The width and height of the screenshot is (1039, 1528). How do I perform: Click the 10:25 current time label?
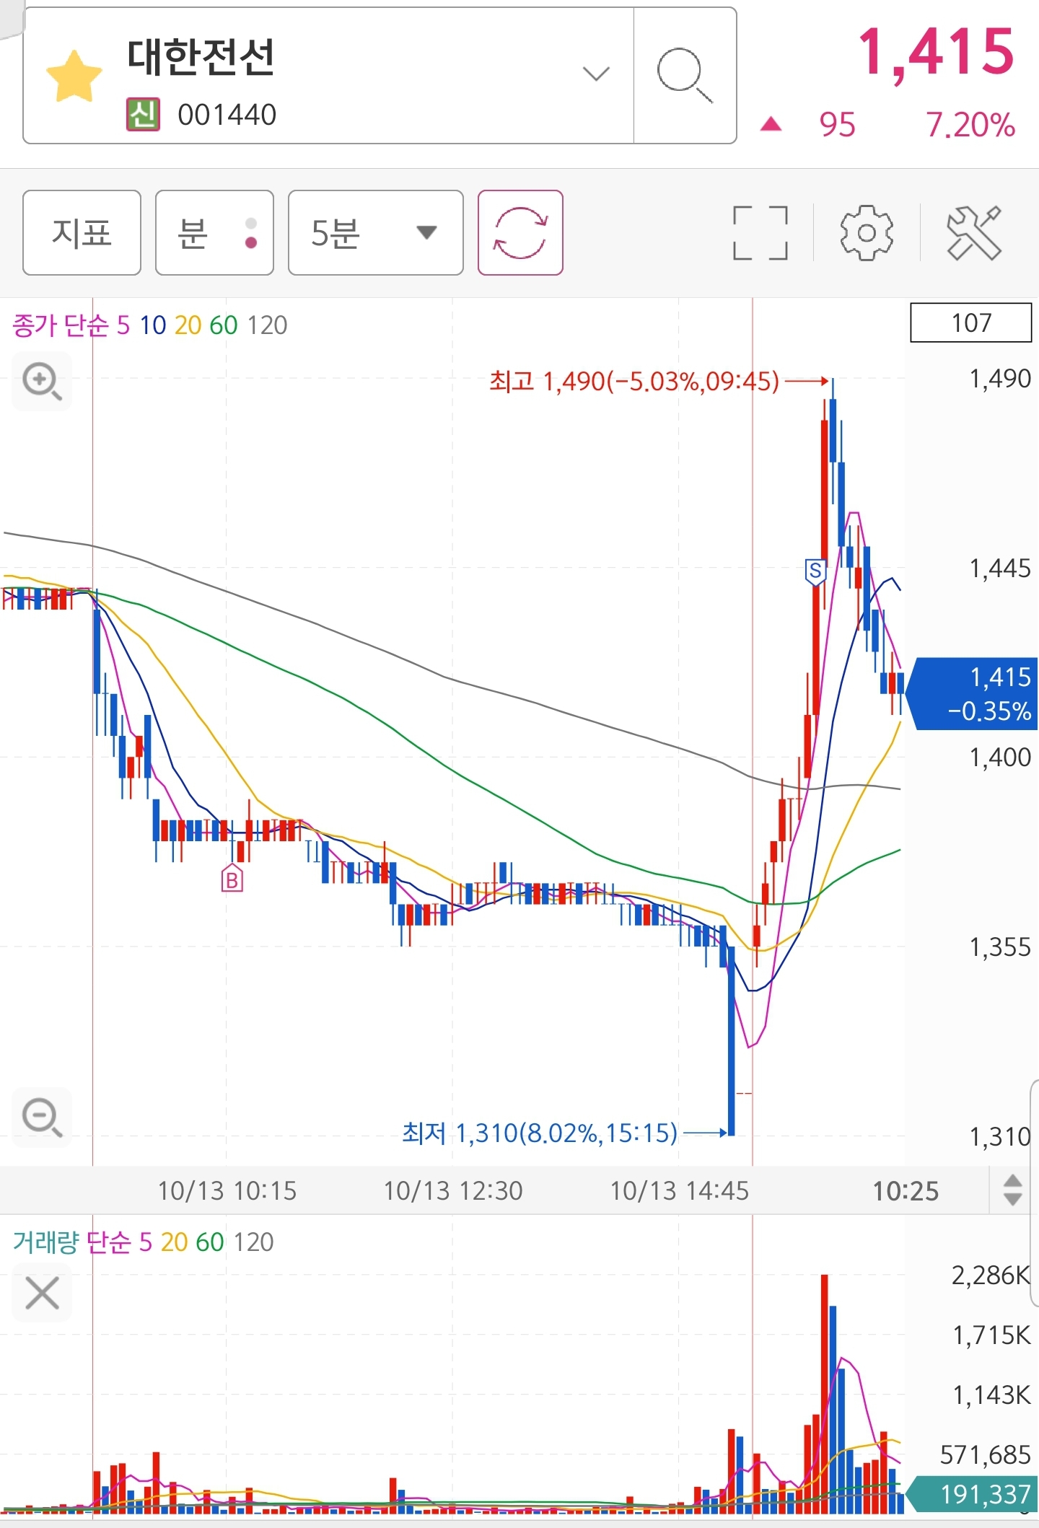pos(906,1191)
